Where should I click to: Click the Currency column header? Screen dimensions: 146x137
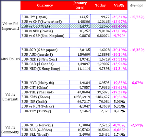[x=45, y=5]
